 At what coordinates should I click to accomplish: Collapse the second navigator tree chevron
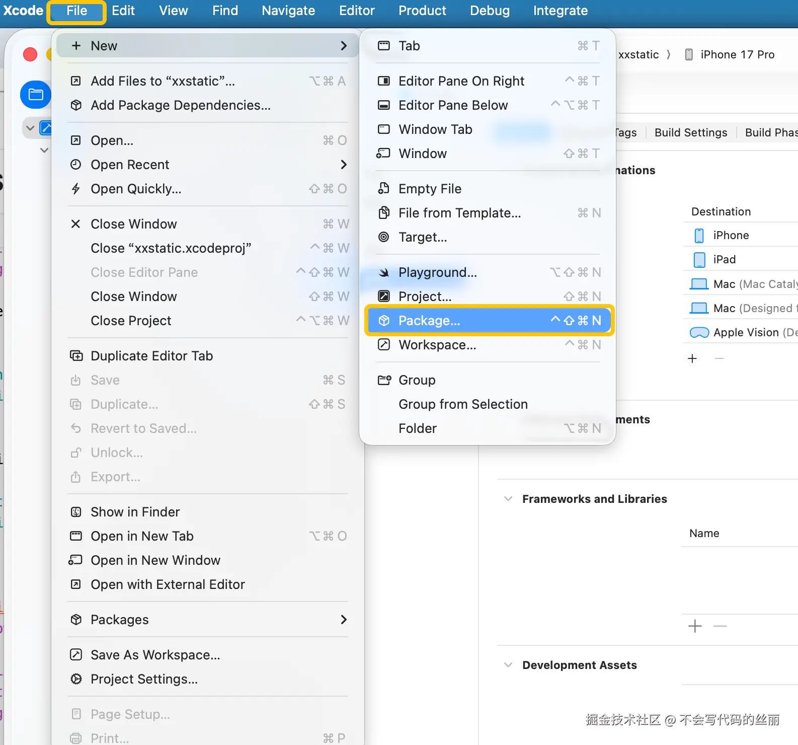coord(44,150)
